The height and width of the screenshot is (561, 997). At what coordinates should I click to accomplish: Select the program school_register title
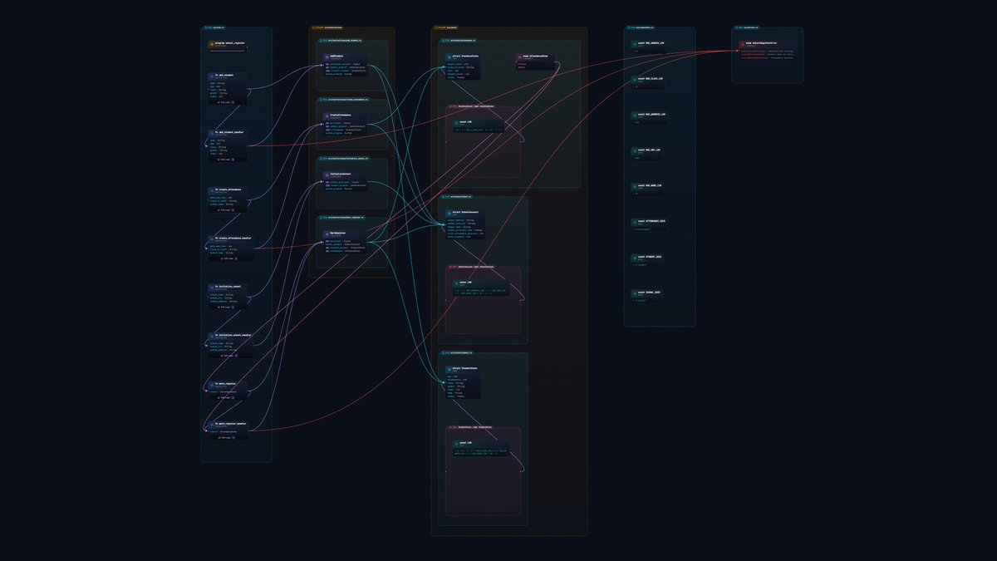(x=231, y=43)
